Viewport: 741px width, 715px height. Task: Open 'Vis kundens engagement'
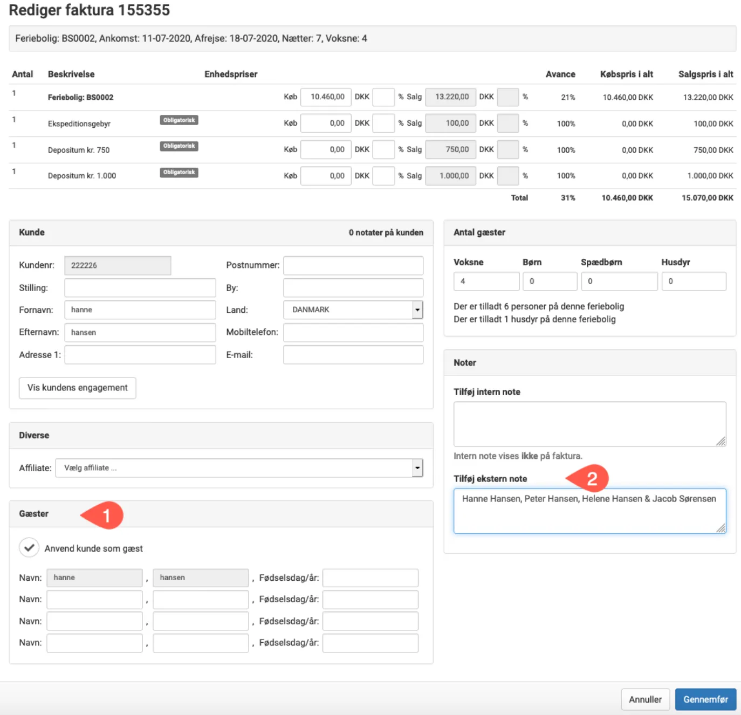(x=78, y=388)
